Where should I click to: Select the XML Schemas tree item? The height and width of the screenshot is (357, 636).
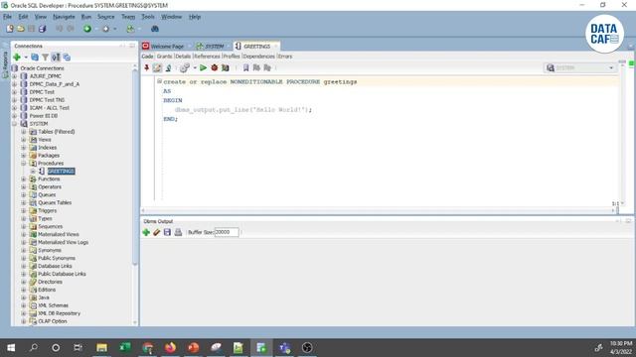(53, 305)
